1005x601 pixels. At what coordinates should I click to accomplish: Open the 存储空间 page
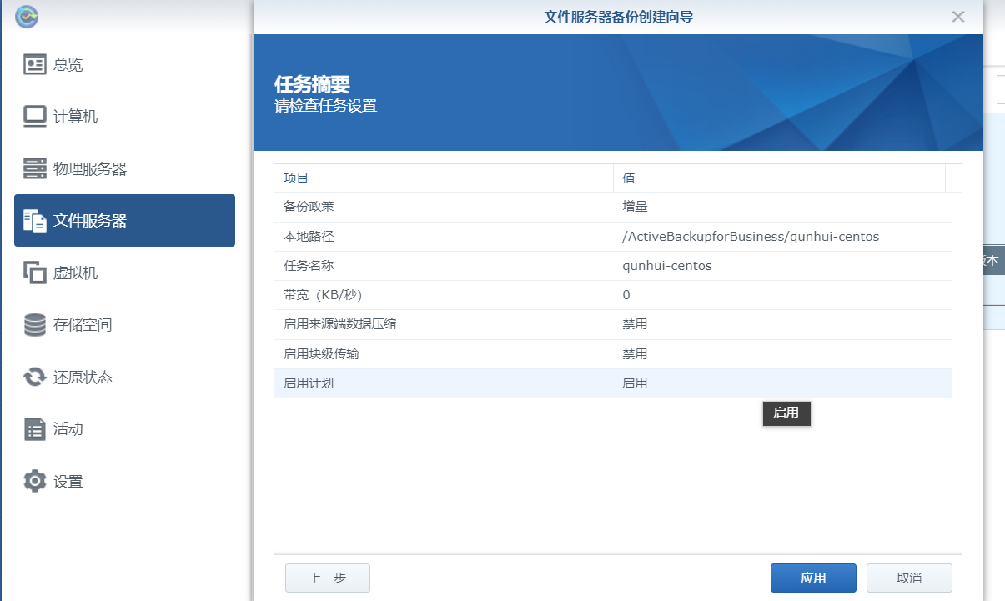click(x=124, y=325)
